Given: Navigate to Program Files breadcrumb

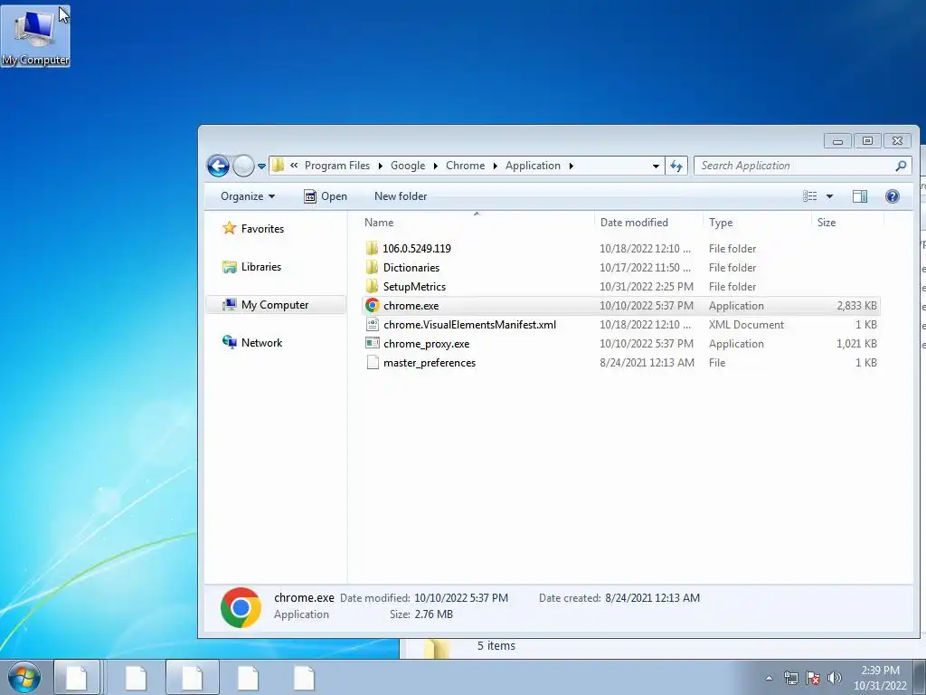Looking at the screenshot, I should (337, 166).
